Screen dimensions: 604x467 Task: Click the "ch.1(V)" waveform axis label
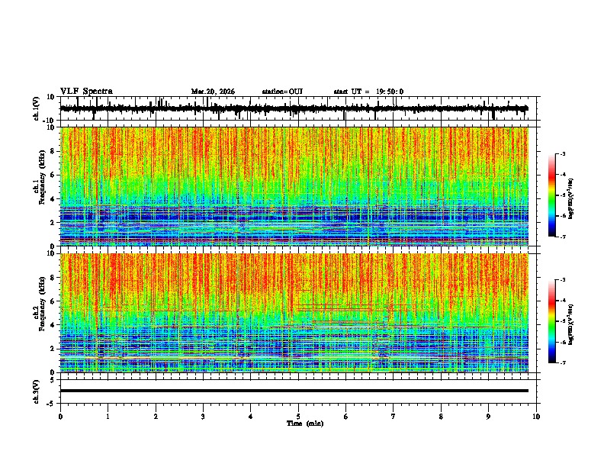point(37,108)
